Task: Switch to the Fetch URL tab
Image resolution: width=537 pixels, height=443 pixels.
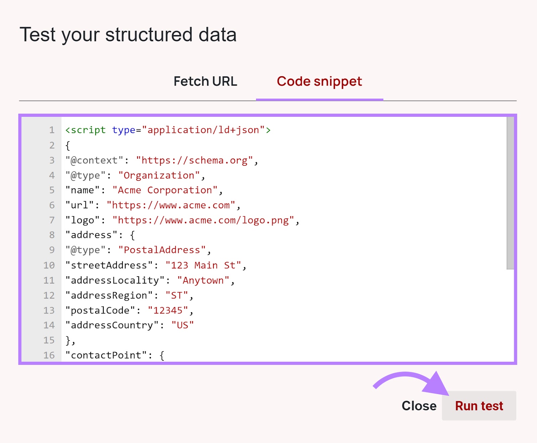Action: tap(205, 81)
